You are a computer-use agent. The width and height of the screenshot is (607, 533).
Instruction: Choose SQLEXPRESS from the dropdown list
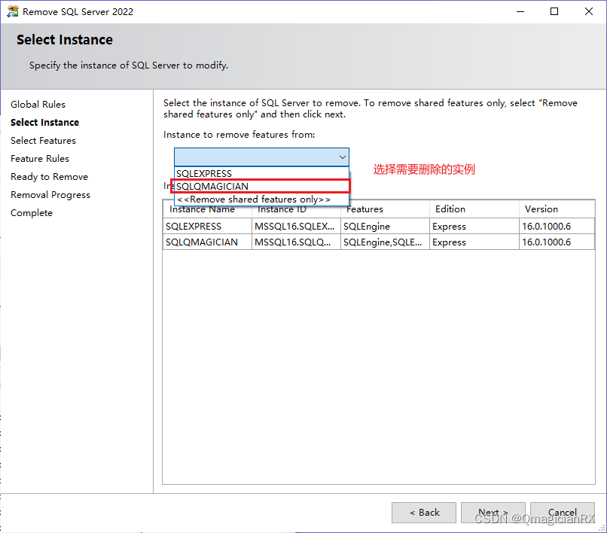(x=261, y=173)
